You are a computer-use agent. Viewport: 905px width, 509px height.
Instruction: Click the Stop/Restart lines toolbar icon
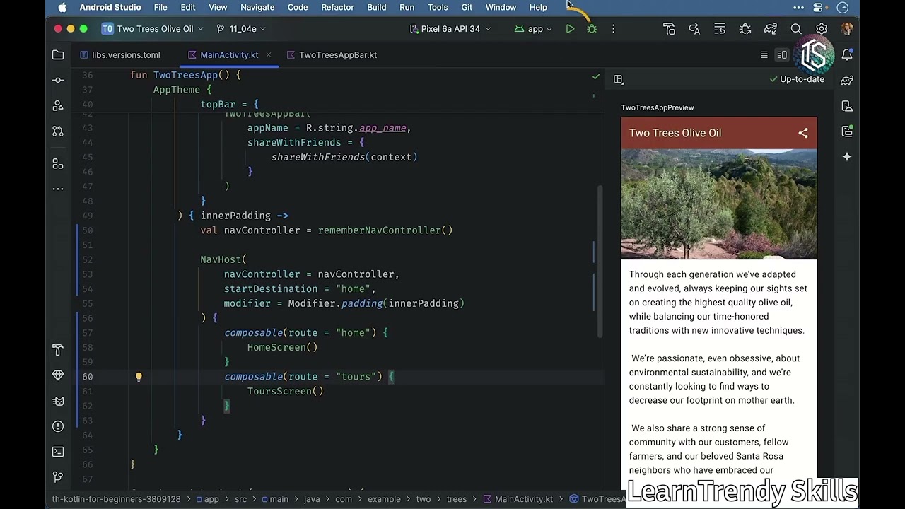coord(720,29)
